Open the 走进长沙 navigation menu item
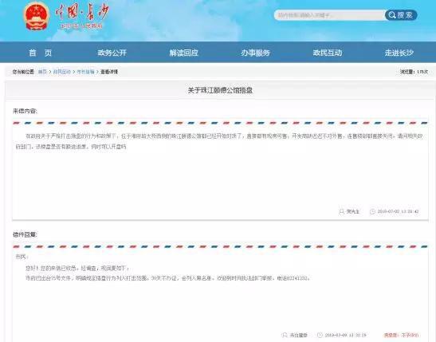 tap(399, 53)
